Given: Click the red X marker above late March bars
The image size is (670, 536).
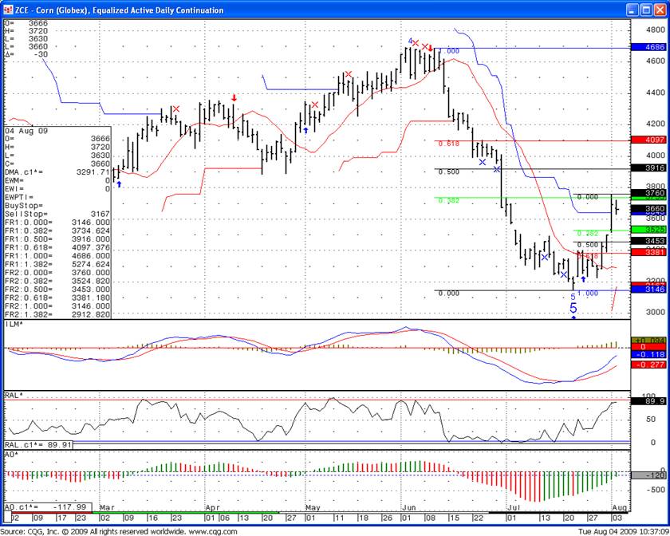Looking at the screenshot, I should 176,109.
